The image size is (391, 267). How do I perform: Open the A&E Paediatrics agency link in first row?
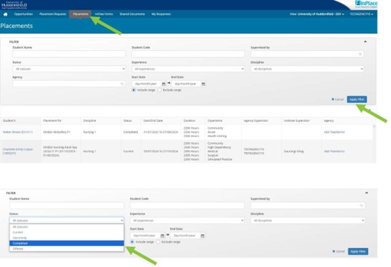click(334, 132)
